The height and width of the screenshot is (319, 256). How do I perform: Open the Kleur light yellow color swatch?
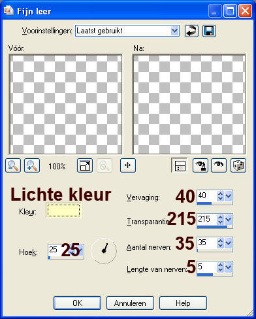[63, 210]
